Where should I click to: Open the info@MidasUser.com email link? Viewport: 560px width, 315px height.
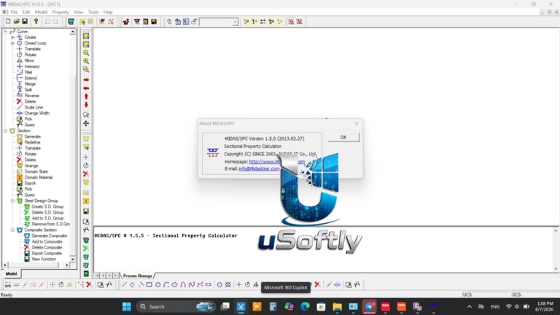[x=259, y=168]
